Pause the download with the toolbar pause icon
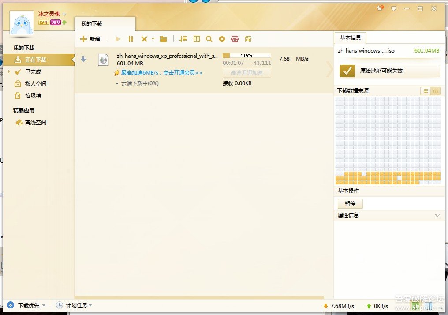448x315 pixels. coord(131,39)
